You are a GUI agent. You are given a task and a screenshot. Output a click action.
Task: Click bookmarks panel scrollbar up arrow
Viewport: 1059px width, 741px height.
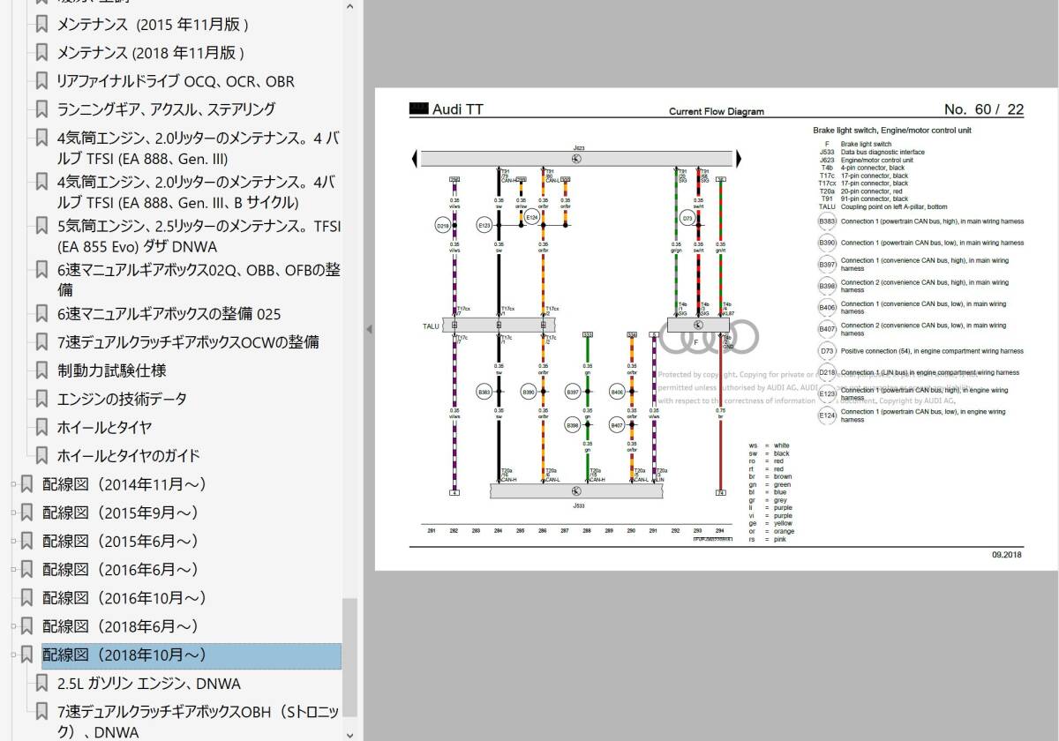point(349,7)
